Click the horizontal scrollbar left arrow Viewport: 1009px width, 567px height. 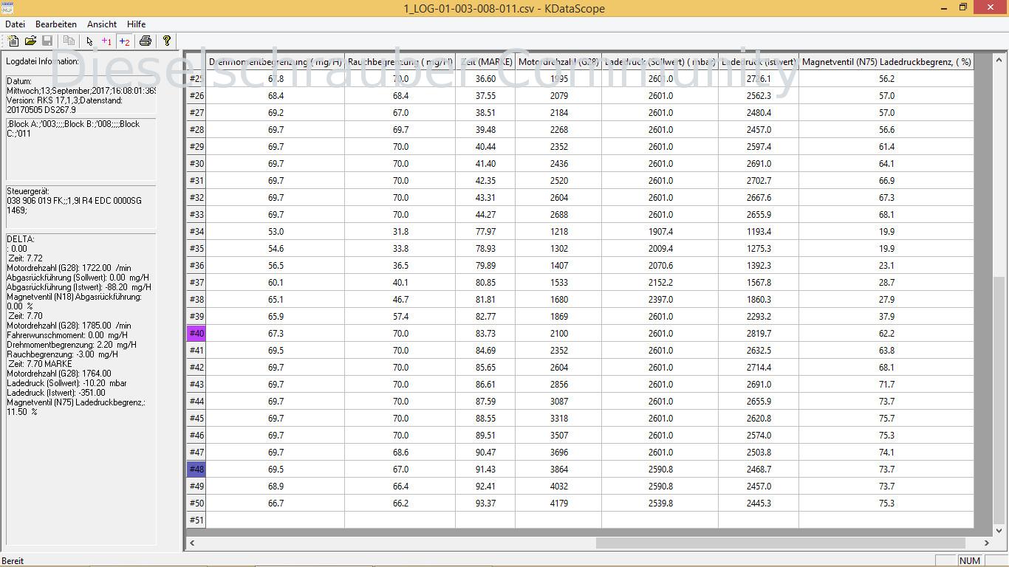tap(192, 543)
